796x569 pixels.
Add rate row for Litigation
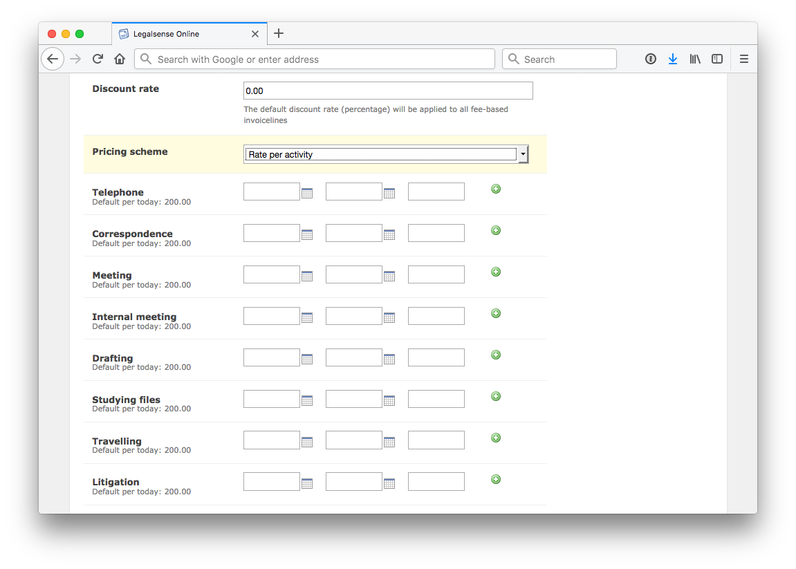(496, 479)
